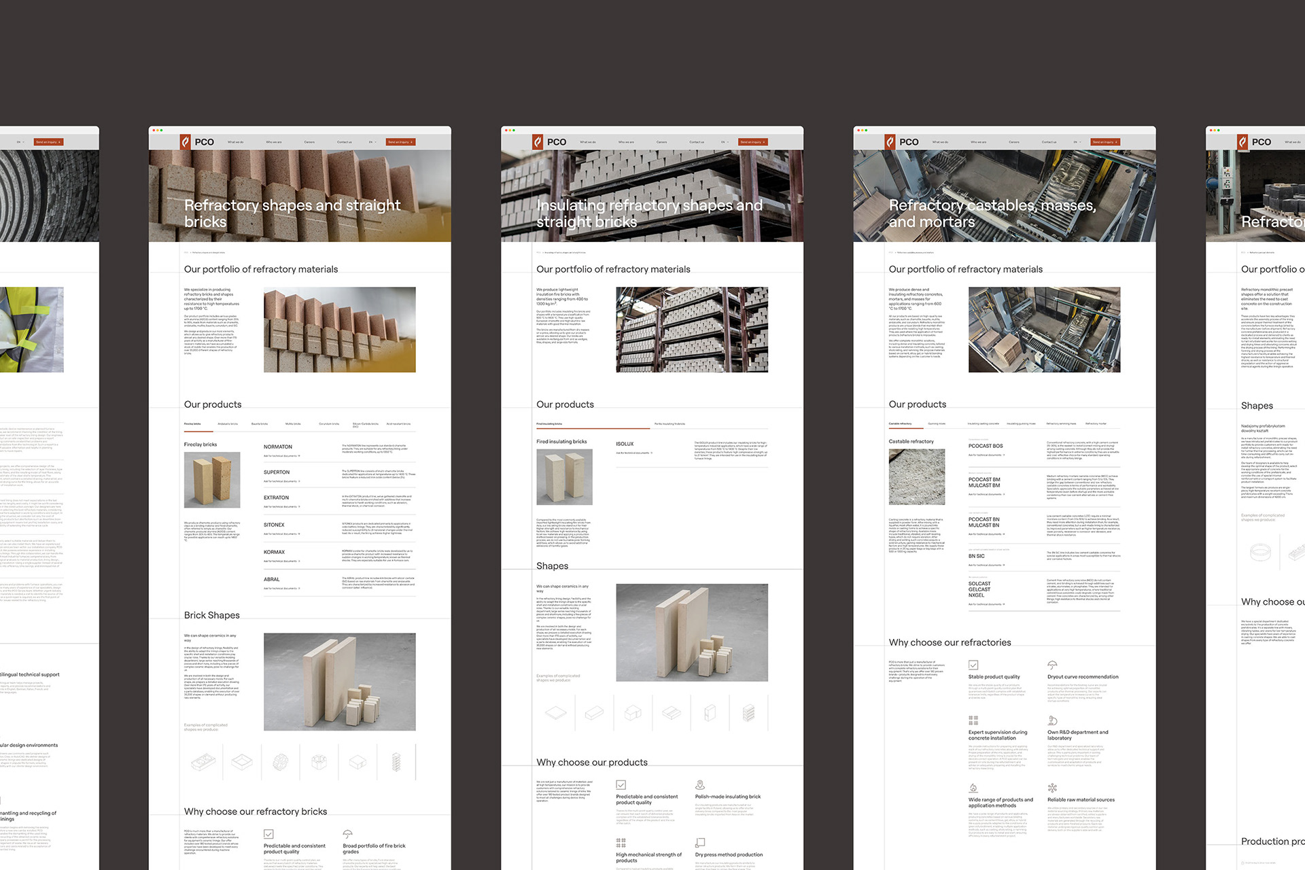The image size is (1305, 870).
Task: Click checkmark icon above Stable product quality
Action: (x=973, y=665)
